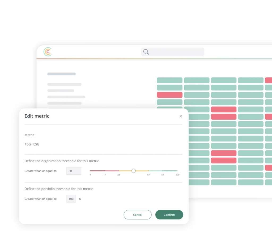The height and width of the screenshot is (234, 272).
Task: Click the red cell in first heatmap column
Action: click(169, 95)
